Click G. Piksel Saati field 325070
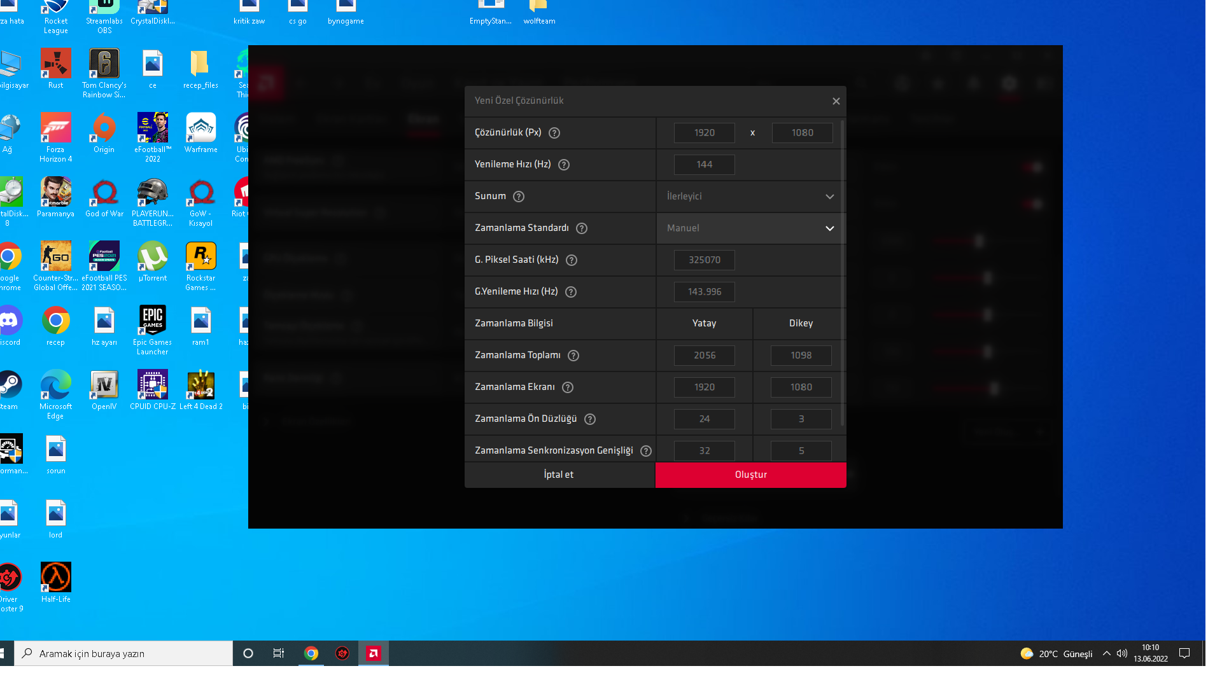The image size is (1222, 687). coord(705,260)
